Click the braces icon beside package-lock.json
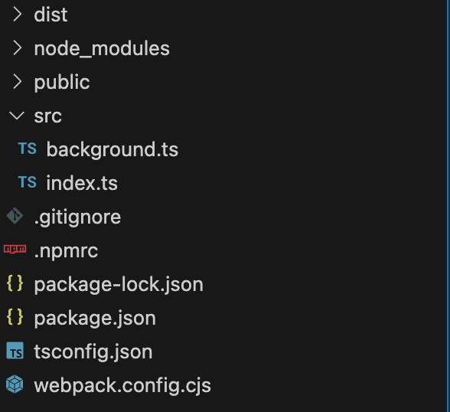Image resolution: width=450 pixels, height=412 pixels. click(15, 283)
